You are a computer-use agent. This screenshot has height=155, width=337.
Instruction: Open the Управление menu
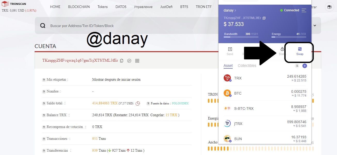143,7
